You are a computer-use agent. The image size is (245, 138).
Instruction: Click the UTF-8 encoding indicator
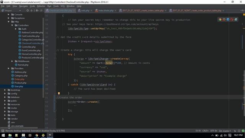point(214,131)
